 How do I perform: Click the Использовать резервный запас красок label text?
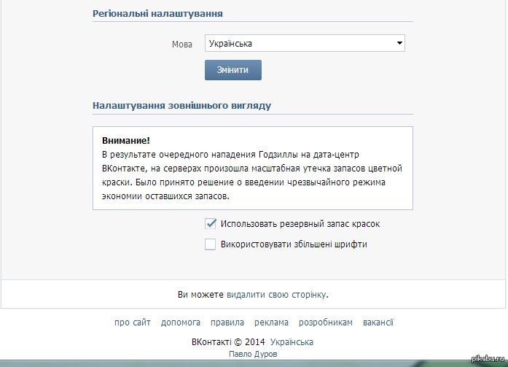(300, 224)
